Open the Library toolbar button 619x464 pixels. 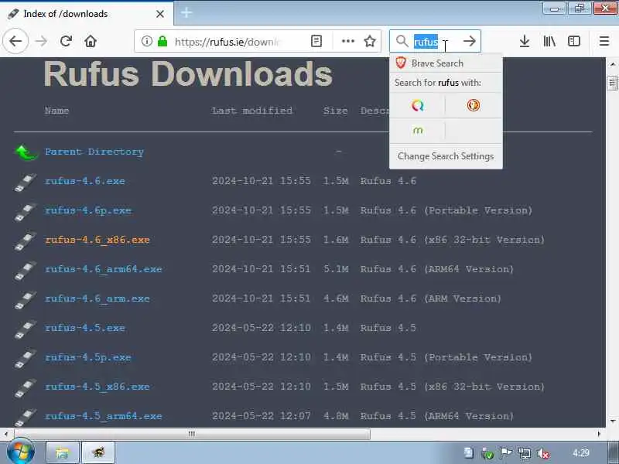click(x=549, y=41)
